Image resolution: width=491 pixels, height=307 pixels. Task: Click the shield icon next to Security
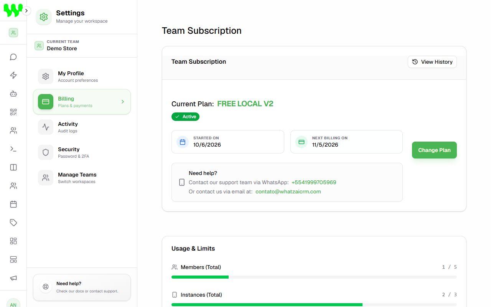pos(46,152)
